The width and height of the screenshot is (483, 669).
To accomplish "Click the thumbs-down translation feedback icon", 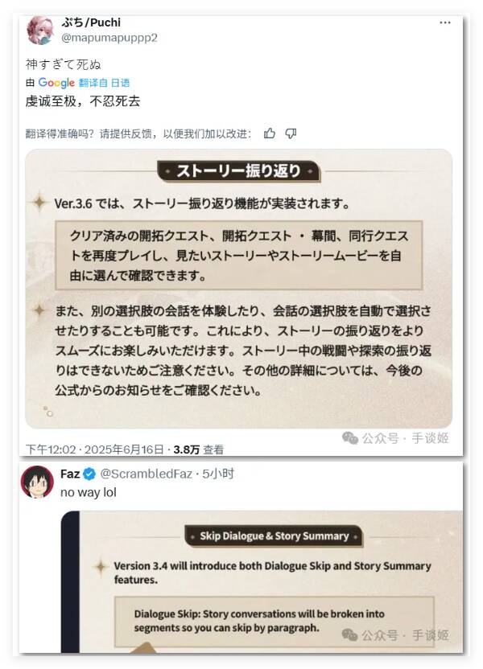I will click(291, 133).
